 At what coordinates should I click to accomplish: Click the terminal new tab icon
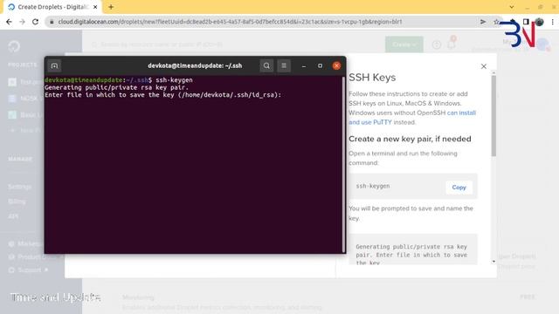coord(54,66)
